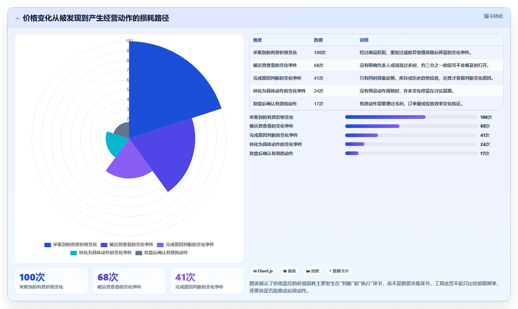Click progress bar for 完成原因判断的变化事件

click(411, 135)
